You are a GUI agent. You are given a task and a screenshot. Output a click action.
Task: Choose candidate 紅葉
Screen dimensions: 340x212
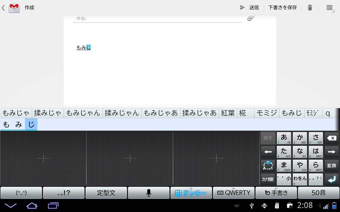pyautogui.click(x=228, y=113)
